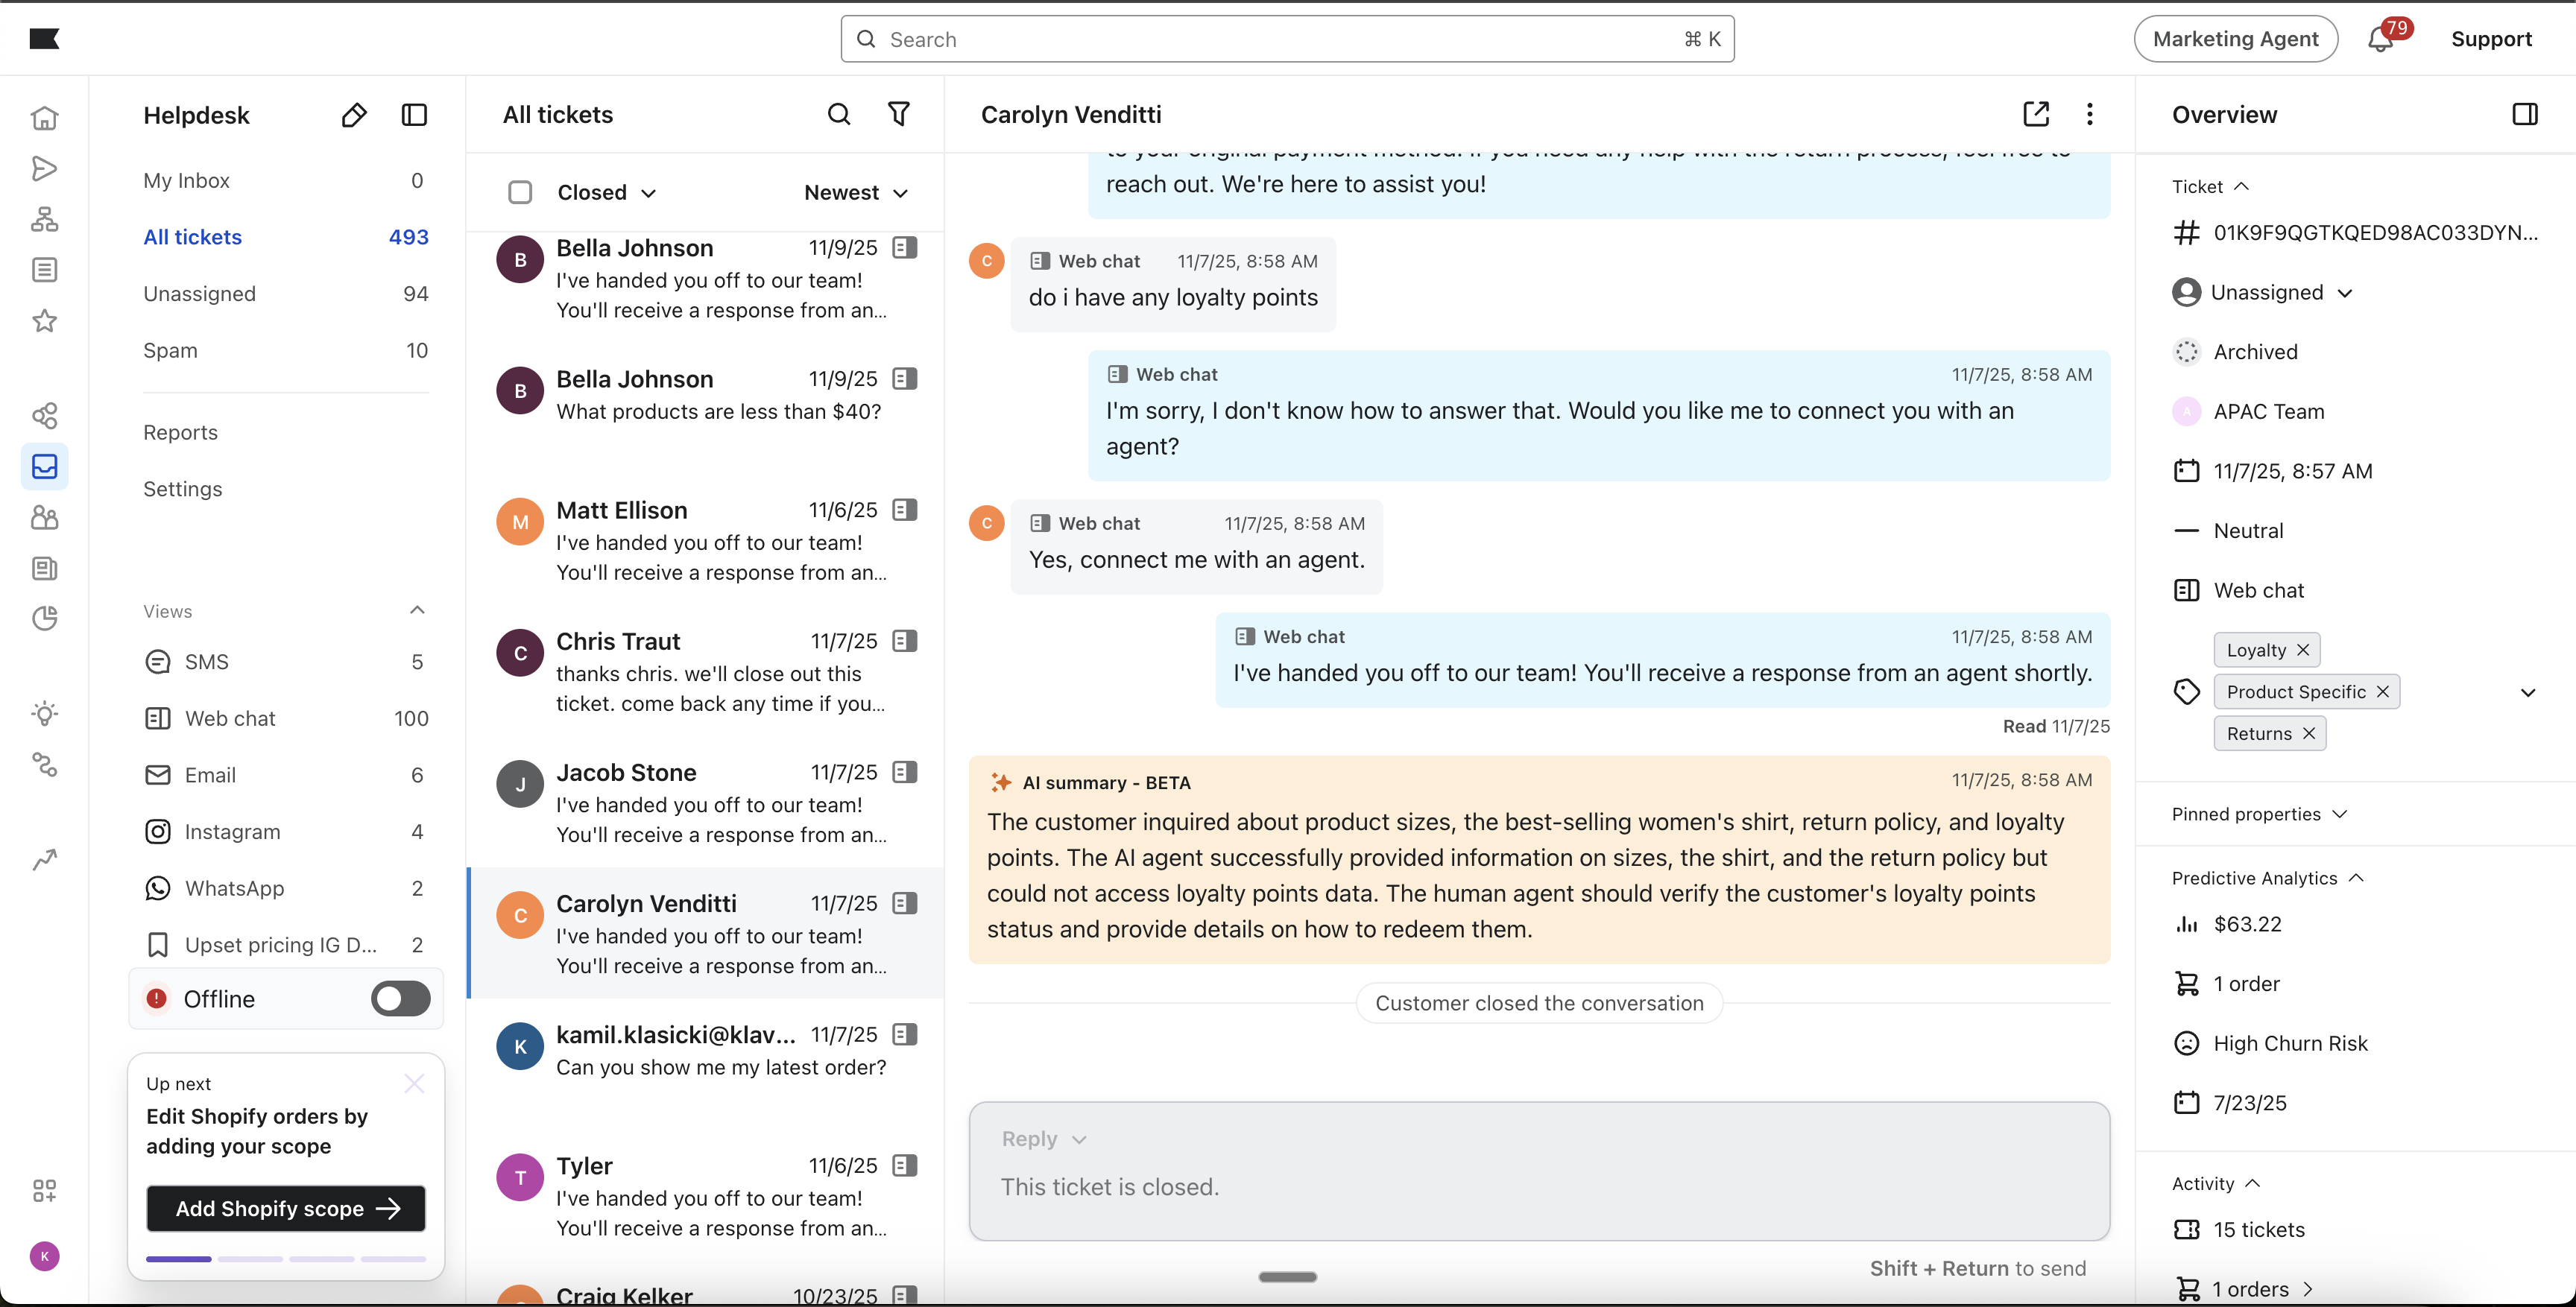Open ticket search magnifier in All tickets
This screenshot has height=1307, width=2576.
839,114
